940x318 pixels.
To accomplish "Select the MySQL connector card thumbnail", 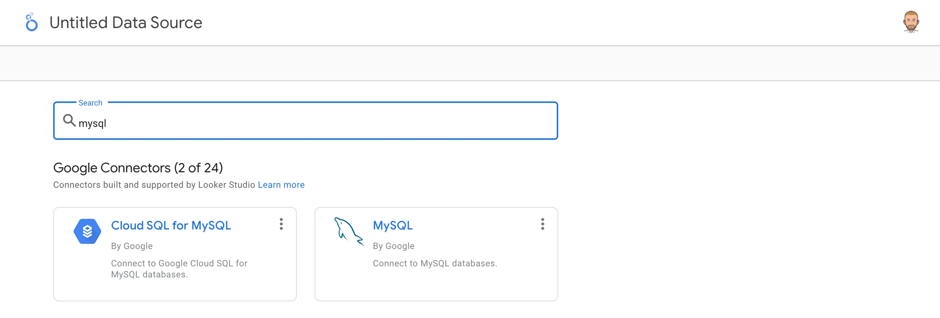I will point(349,232).
